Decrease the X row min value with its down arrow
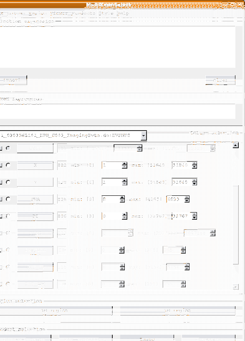245x341 pixels. [x=124, y=167]
